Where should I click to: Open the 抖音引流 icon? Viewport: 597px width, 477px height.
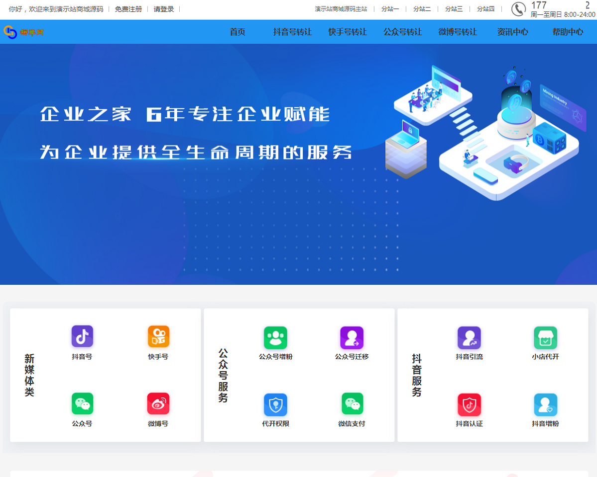[469, 337]
